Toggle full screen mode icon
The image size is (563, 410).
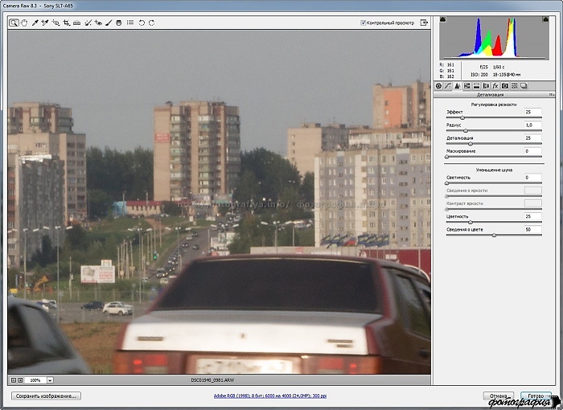(x=424, y=23)
